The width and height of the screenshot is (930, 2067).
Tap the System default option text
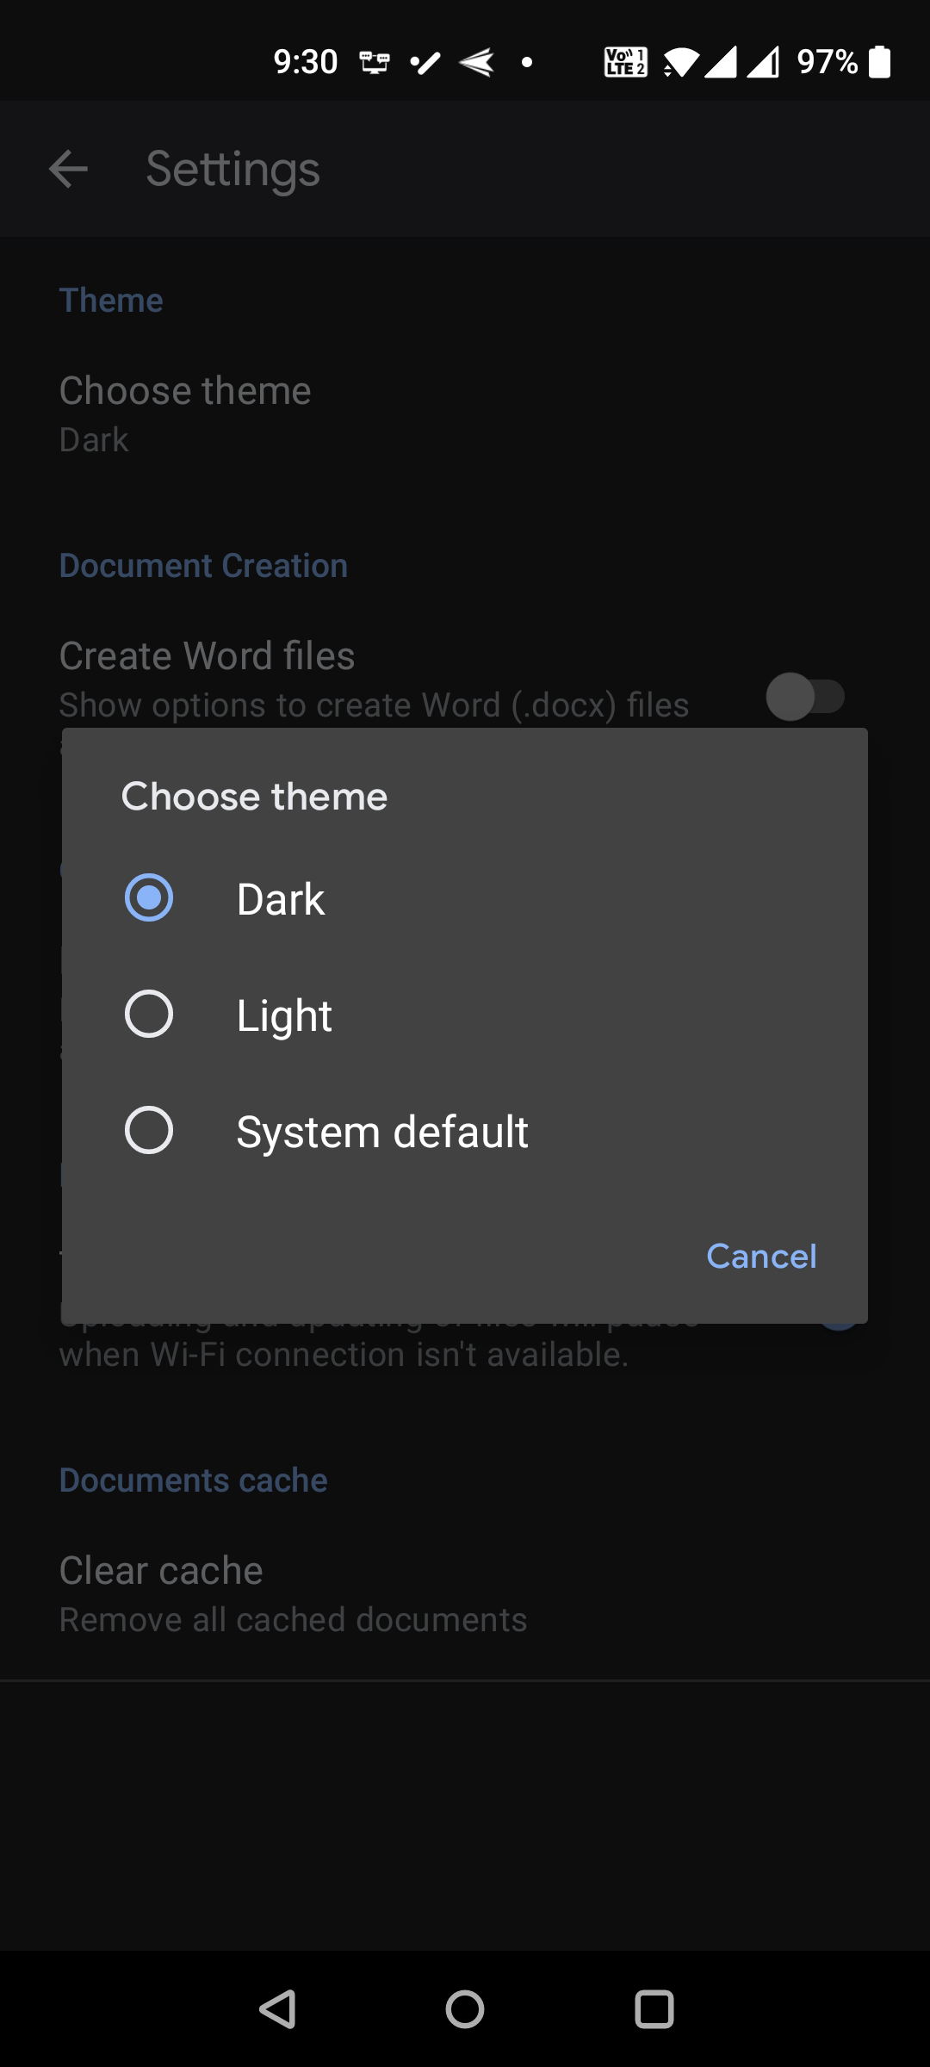point(382,1132)
